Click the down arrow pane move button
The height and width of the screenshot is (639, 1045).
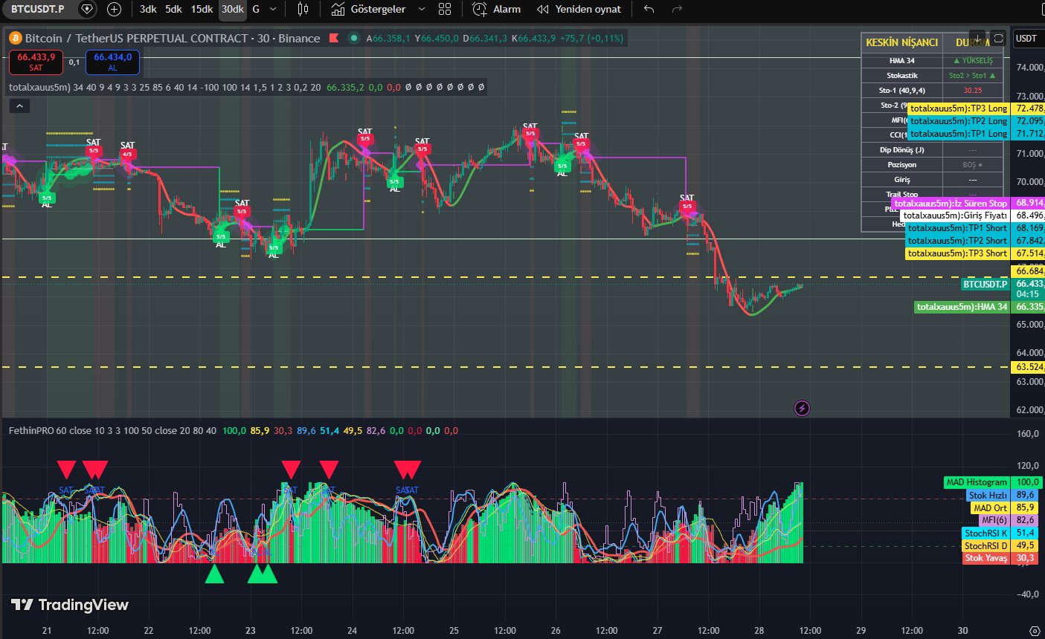(x=977, y=38)
